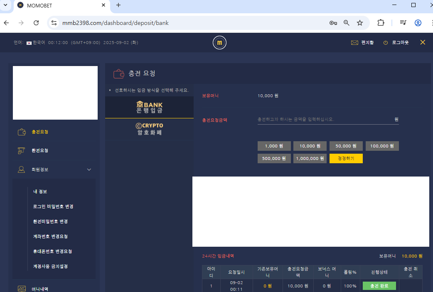Click the 충전요청금액 amount input field
The width and height of the screenshot is (433, 292).
[324, 119]
